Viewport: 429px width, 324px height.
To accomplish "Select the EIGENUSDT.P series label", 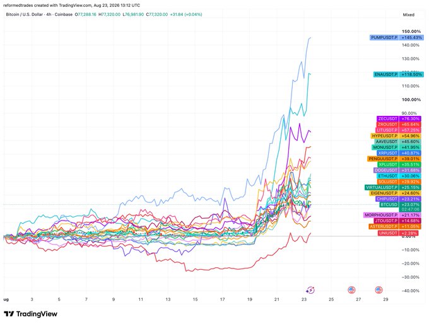I will (384, 194).
